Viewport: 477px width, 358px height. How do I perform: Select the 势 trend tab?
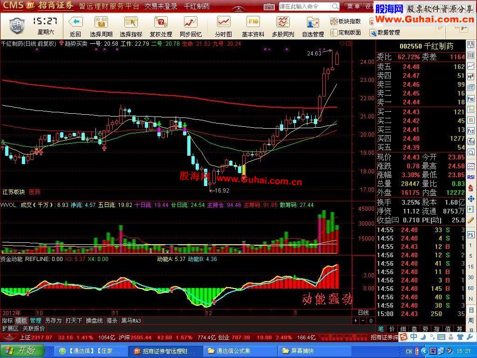pos(426,329)
